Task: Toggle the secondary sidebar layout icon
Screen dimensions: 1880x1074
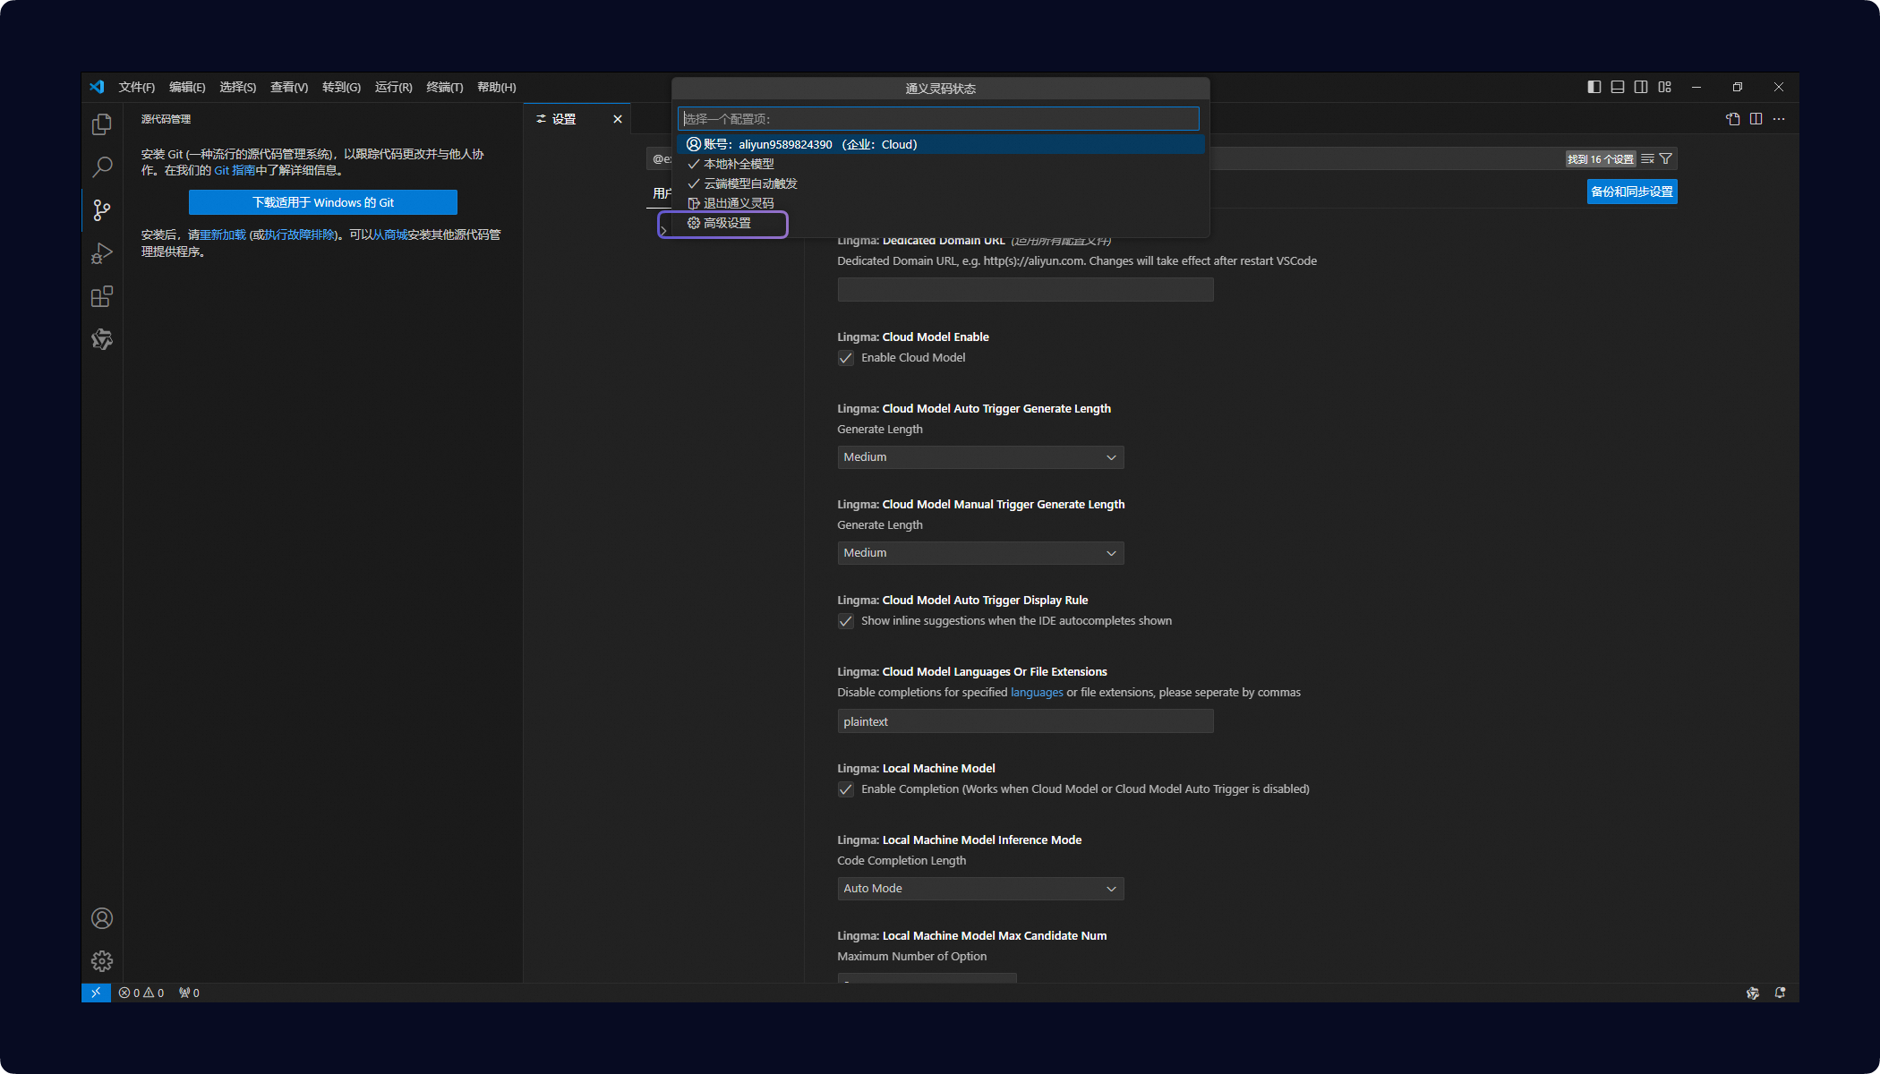Action: (1641, 87)
